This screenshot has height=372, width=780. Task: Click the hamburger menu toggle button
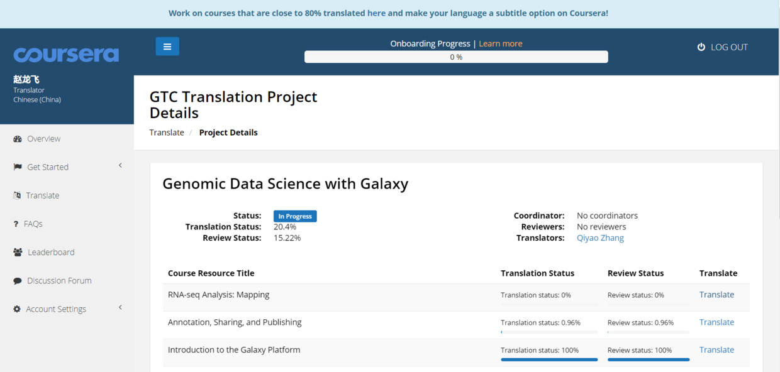[x=167, y=46]
